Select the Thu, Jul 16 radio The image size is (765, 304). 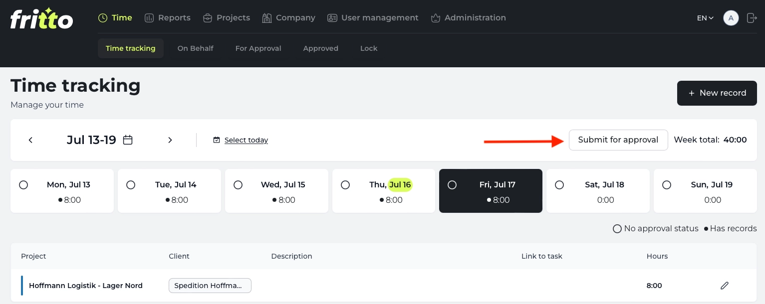click(x=345, y=185)
